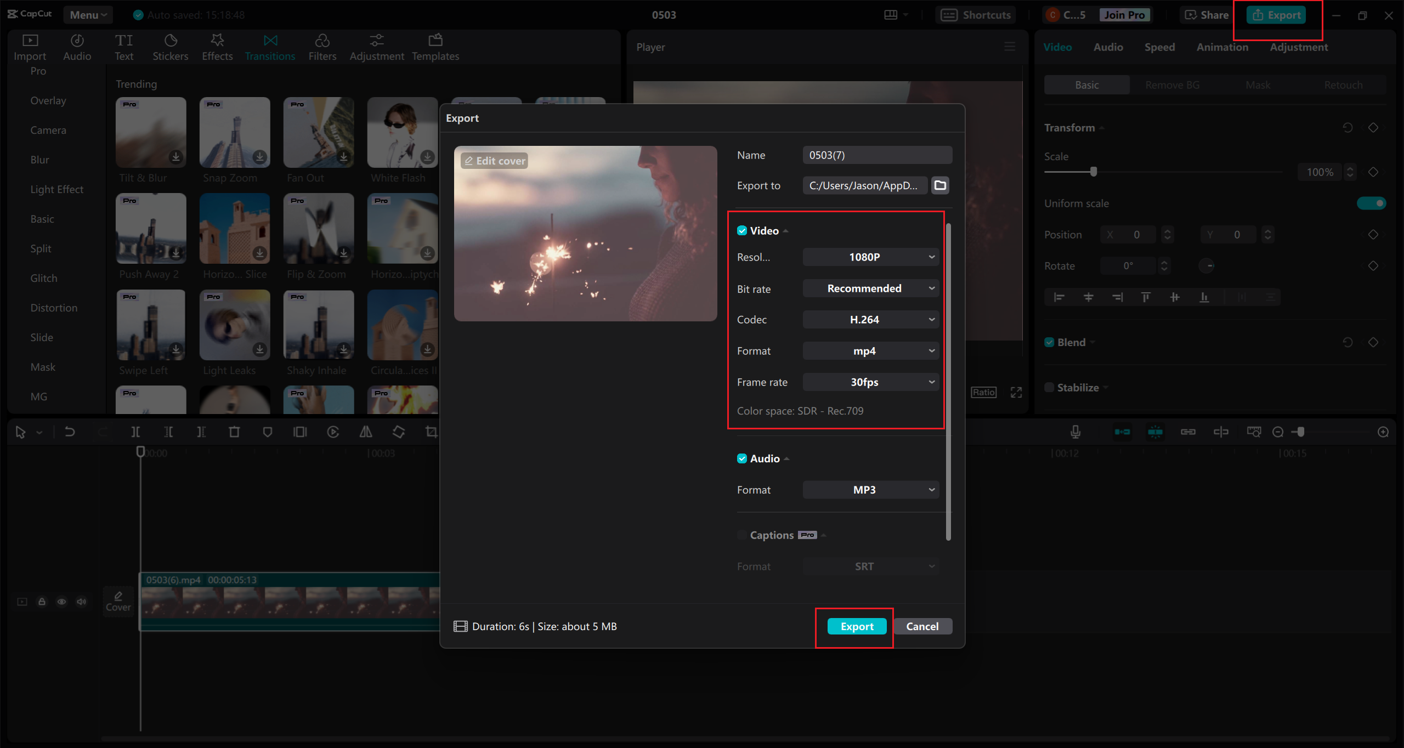1404x748 pixels.
Task: Toggle the Audio export checkbox
Action: pos(739,457)
